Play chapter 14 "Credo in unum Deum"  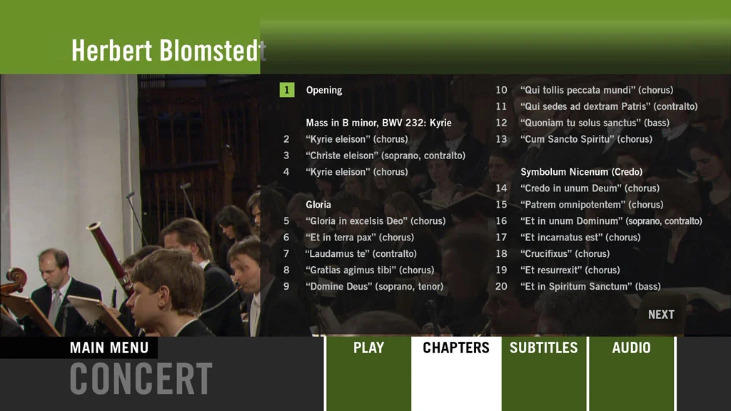590,188
